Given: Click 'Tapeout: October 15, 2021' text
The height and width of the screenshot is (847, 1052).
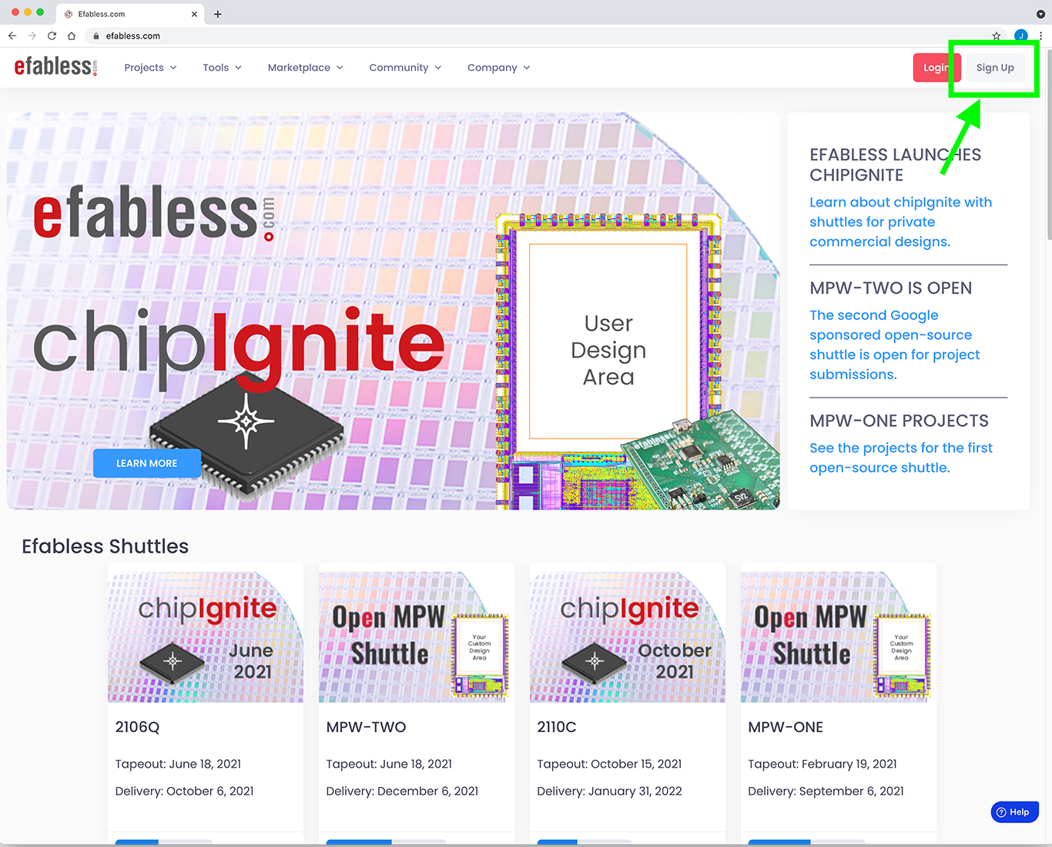Looking at the screenshot, I should pos(609,764).
